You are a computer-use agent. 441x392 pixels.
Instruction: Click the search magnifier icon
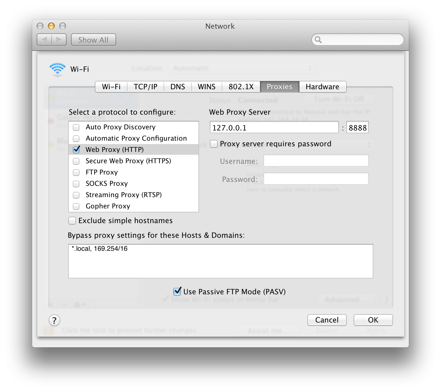point(318,40)
